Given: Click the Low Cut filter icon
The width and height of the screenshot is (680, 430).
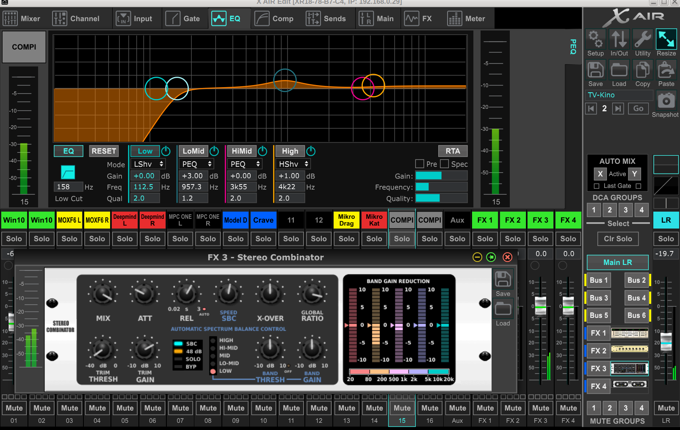Looking at the screenshot, I should pyautogui.click(x=68, y=172).
